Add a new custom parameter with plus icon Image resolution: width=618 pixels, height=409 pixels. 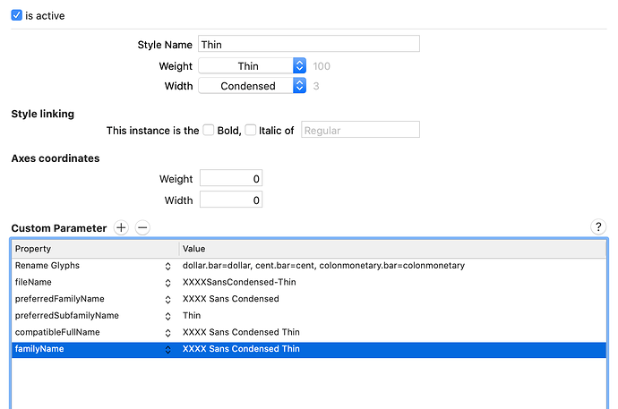[121, 227]
